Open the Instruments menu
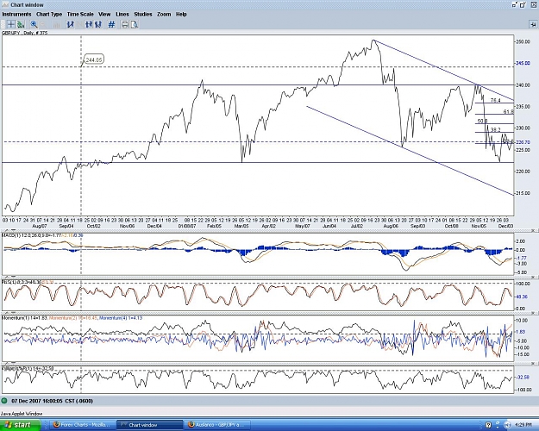The image size is (539, 431). [16, 14]
